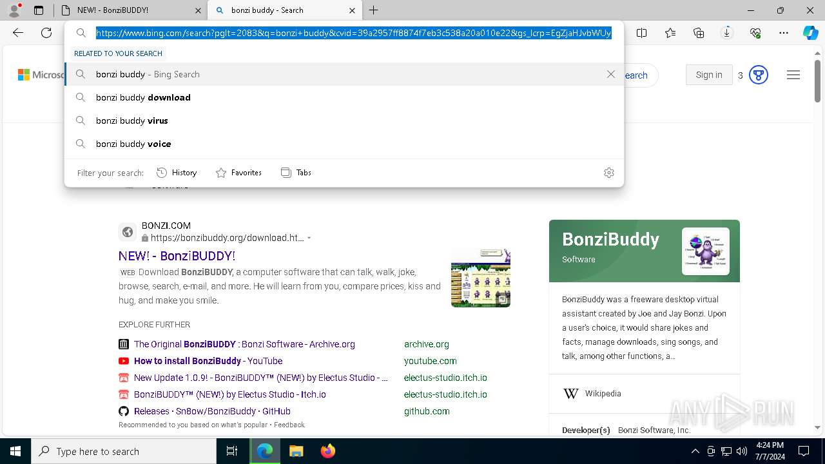Select the 'bonzi buddy - Bing Search' suggestion
Image resolution: width=825 pixels, height=464 pixels.
click(344, 74)
